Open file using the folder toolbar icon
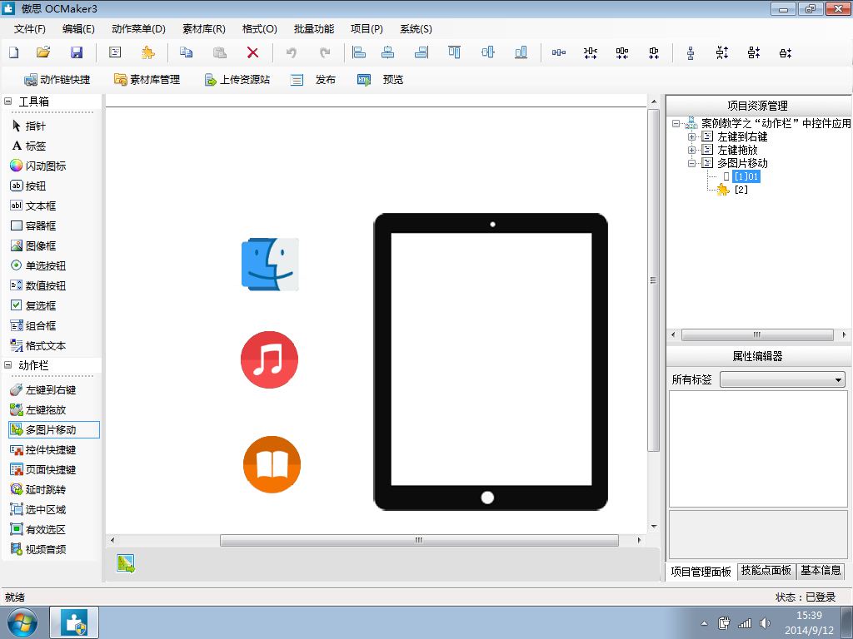Image resolution: width=853 pixels, height=639 pixels. 43,52
